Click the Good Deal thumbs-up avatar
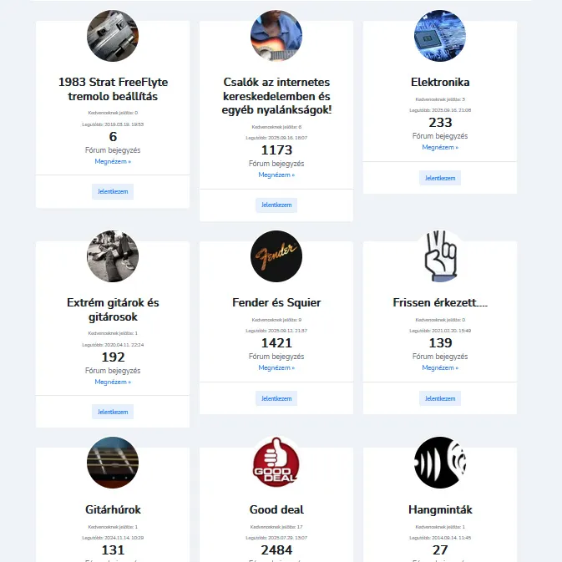 pos(276,462)
